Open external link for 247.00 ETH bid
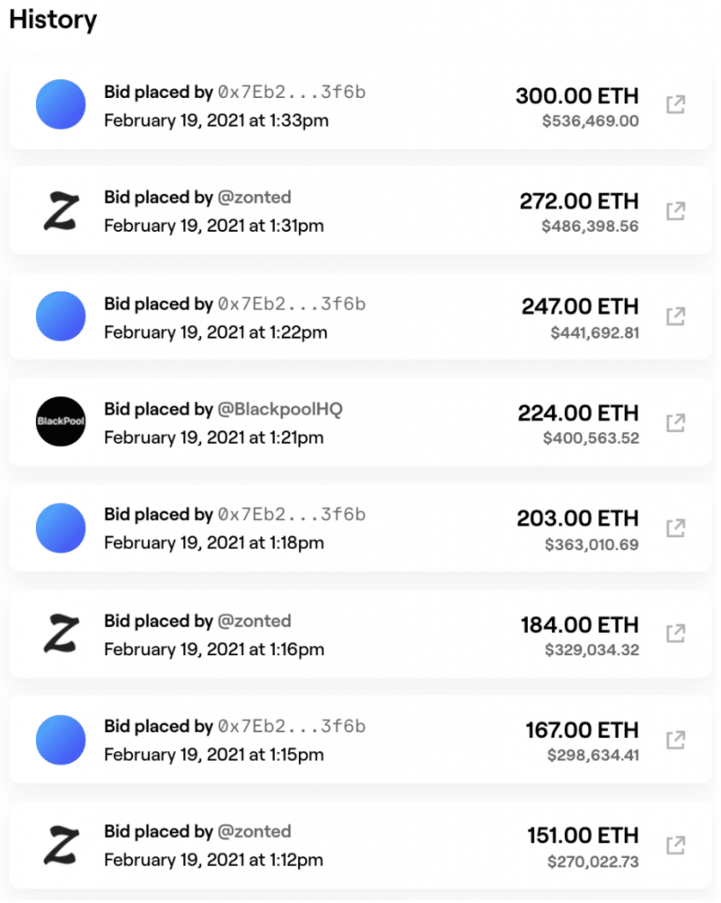This screenshot has width=721, height=903. (675, 317)
